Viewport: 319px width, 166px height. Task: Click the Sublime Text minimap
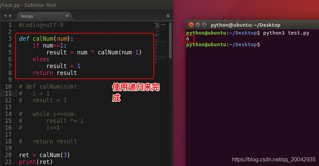pos(160,42)
